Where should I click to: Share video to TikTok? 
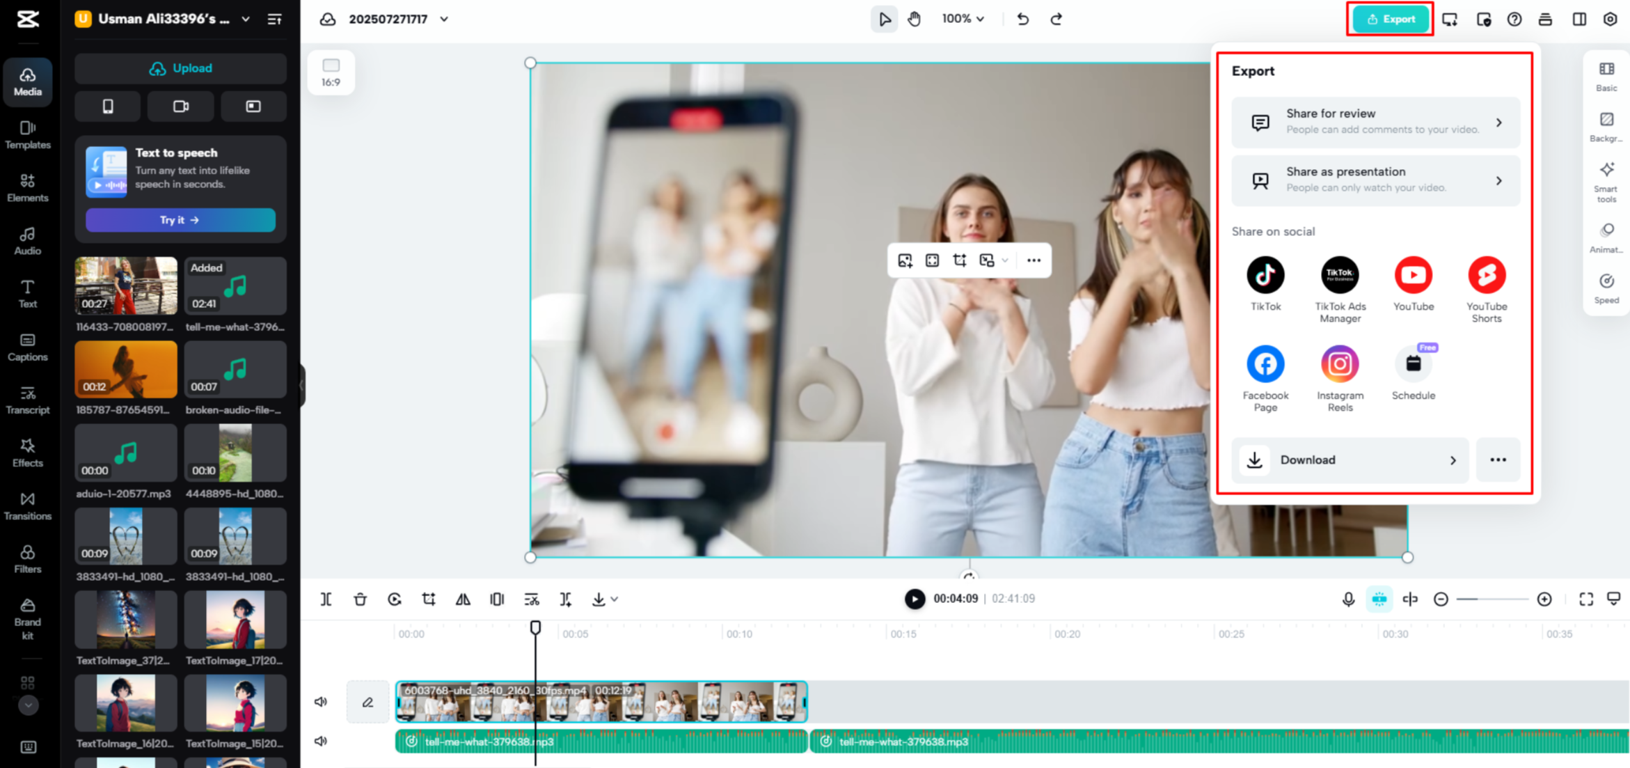pos(1265,275)
